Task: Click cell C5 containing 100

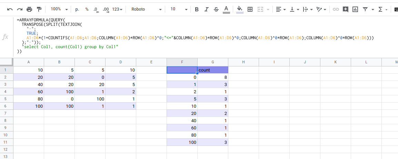Action: click(90, 99)
